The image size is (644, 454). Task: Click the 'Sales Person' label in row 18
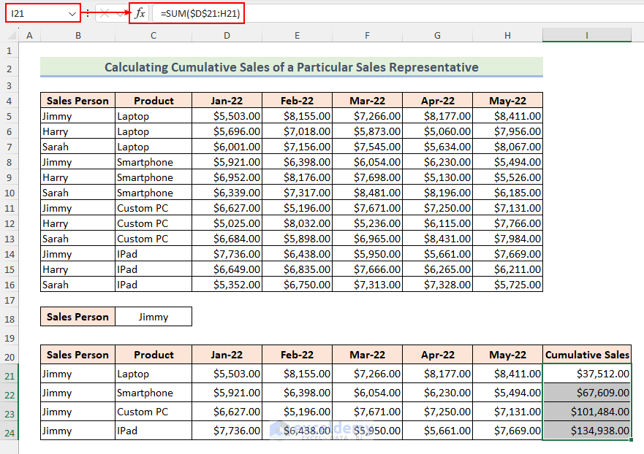coord(77,317)
